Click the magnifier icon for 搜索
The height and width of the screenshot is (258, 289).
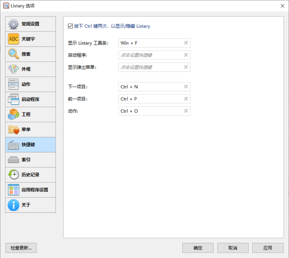tap(14, 54)
